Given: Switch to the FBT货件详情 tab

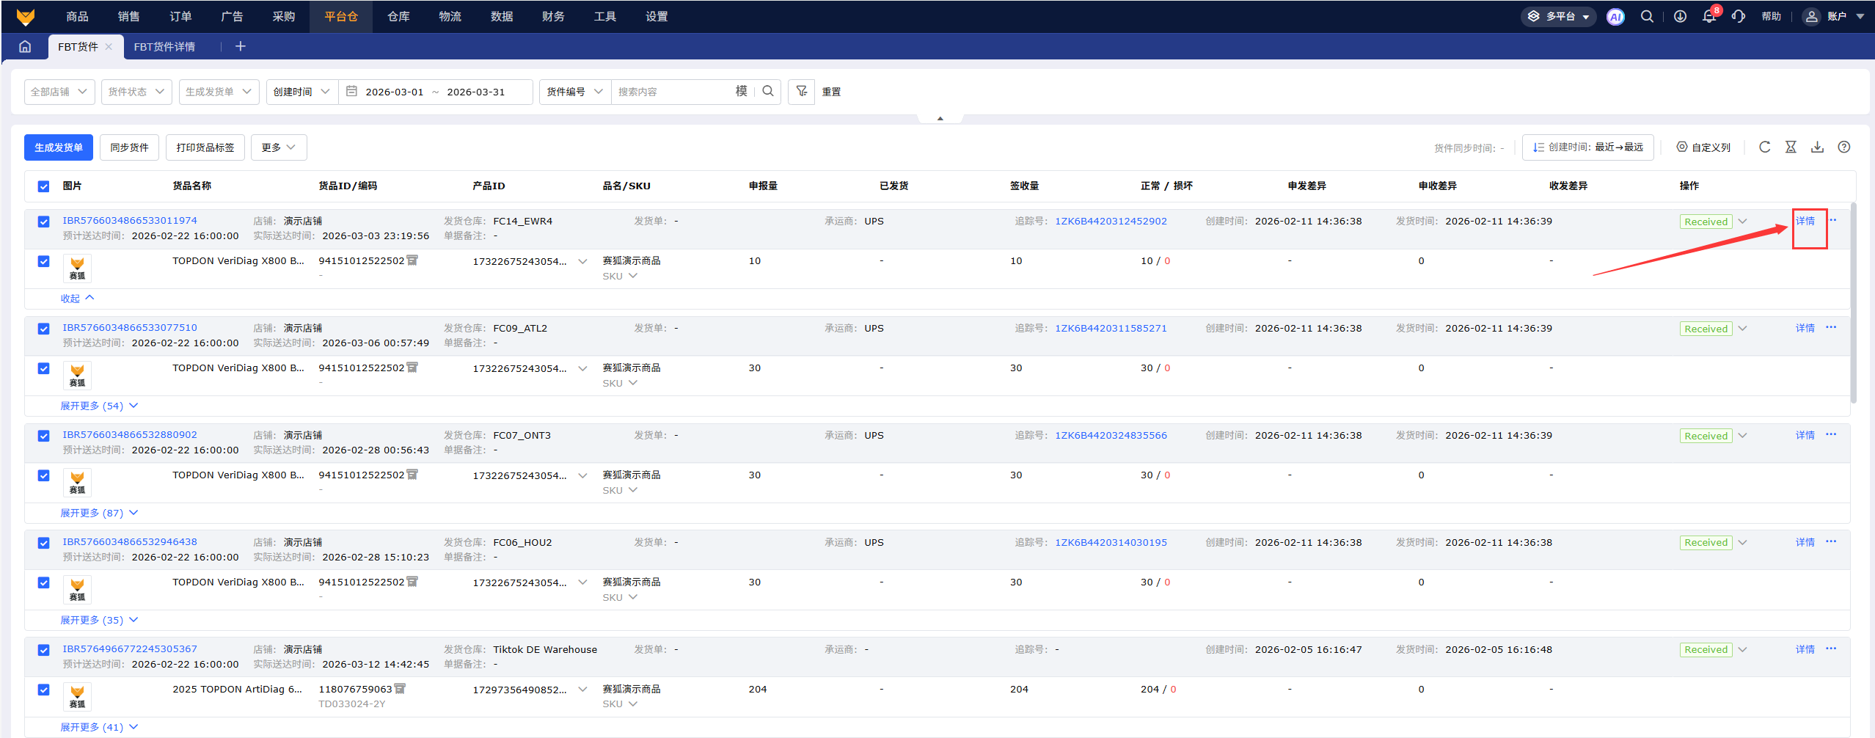Looking at the screenshot, I should click(x=164, y=47).
